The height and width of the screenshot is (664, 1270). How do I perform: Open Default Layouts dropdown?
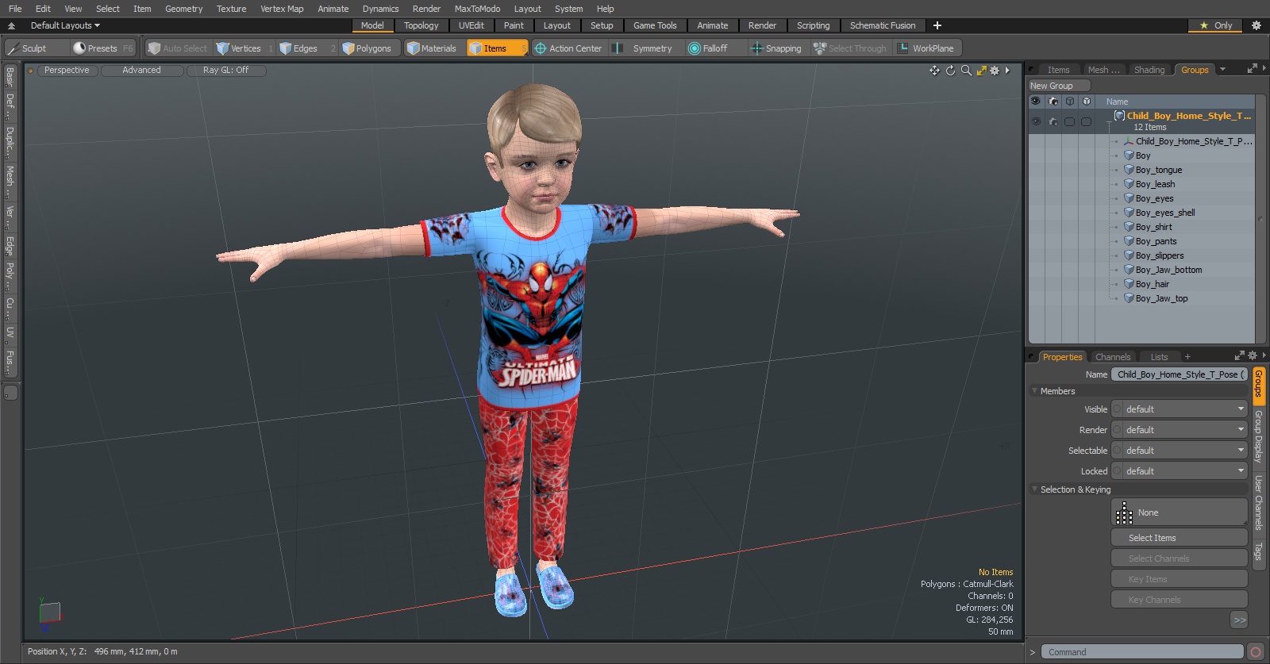[x=65, y=25]
